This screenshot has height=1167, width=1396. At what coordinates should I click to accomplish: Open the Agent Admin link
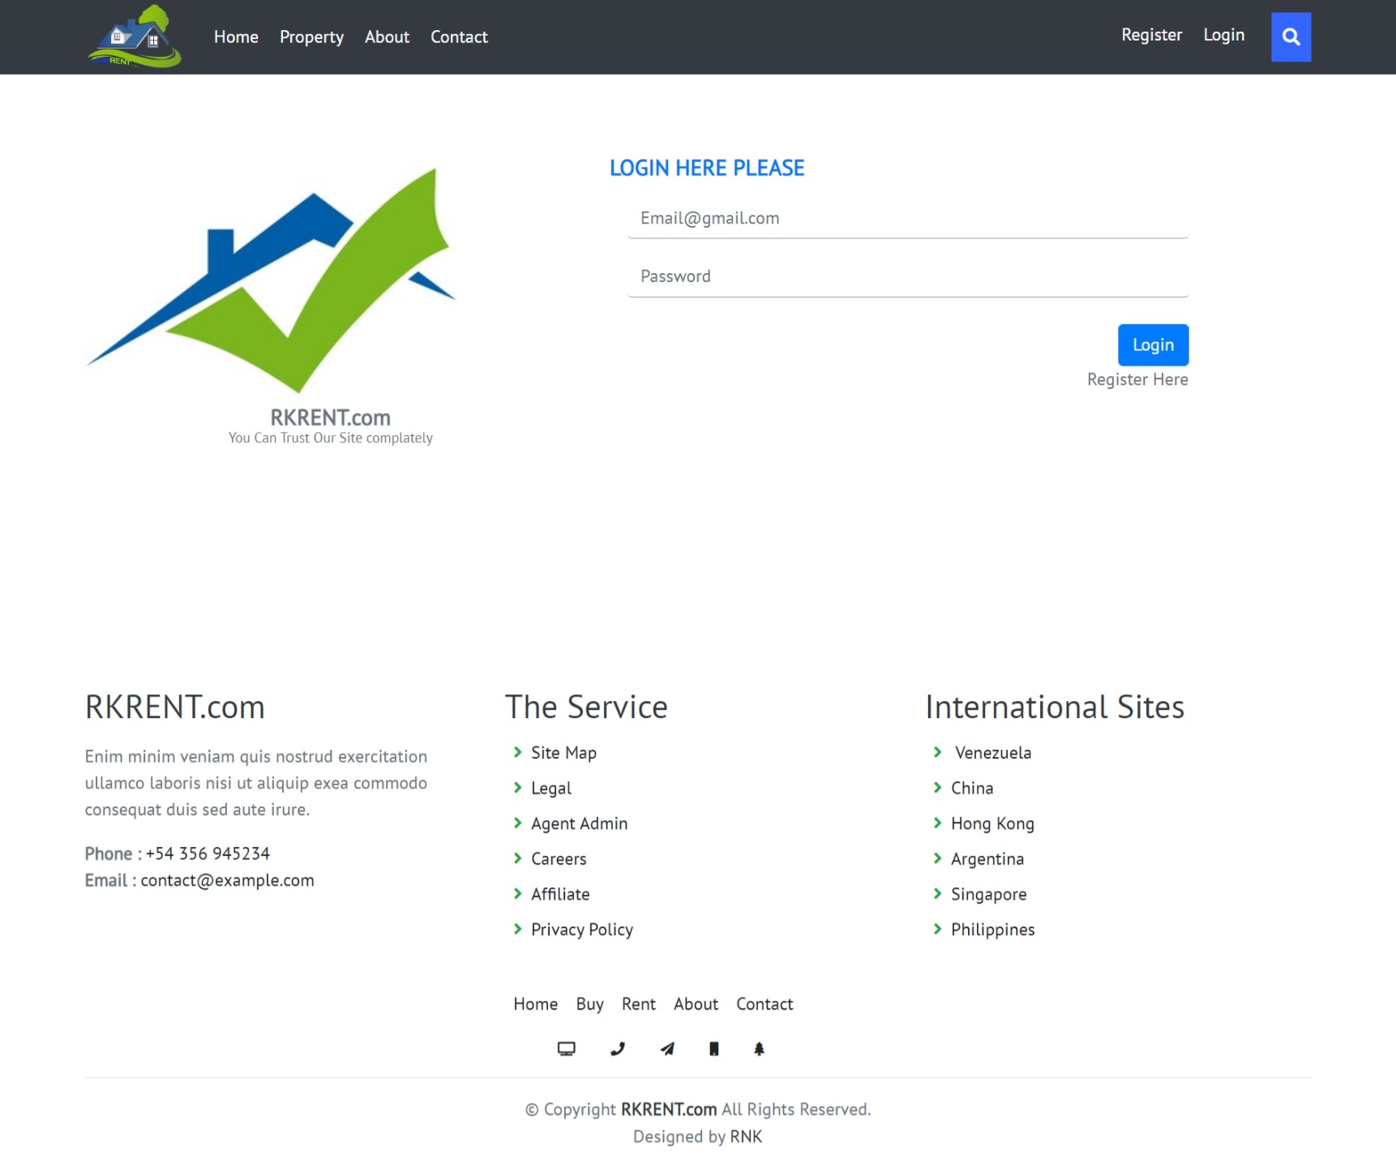tap(579, 823)
